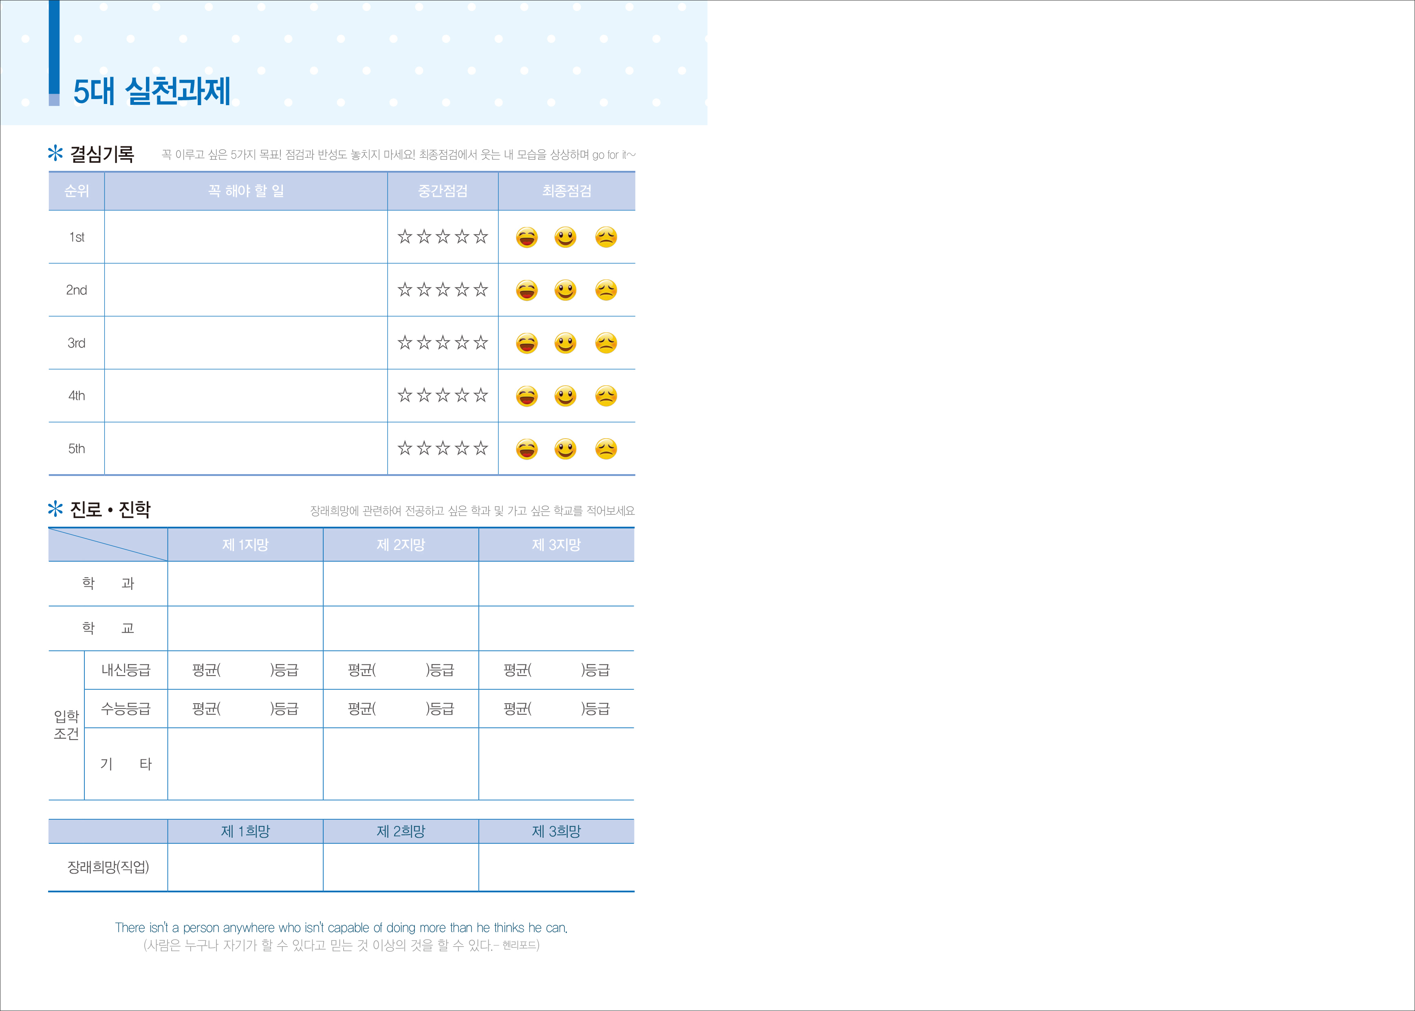Click the 제 1지망 column header
The image size is (1415, 1011).
click(245, 545)
